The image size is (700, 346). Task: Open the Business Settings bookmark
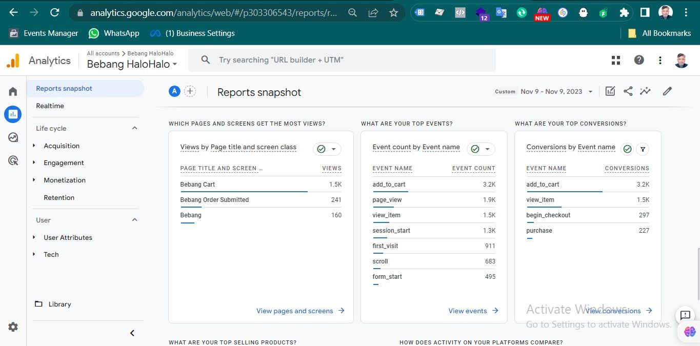[192, 33]
